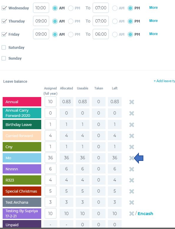Click Encash for Testing By Supriya leave
Screen dimensions: 175x229
145,214
